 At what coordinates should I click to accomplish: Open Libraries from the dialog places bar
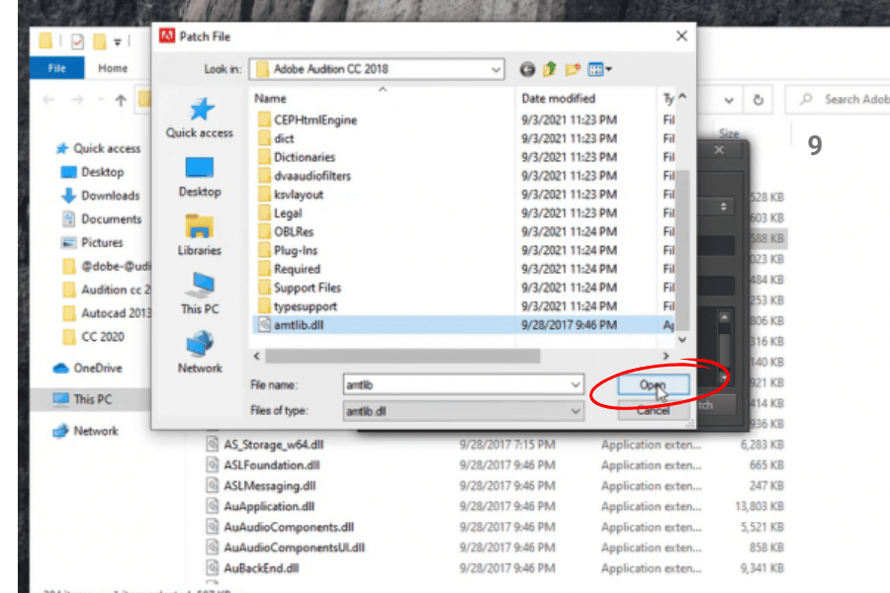tap(200, 234)
